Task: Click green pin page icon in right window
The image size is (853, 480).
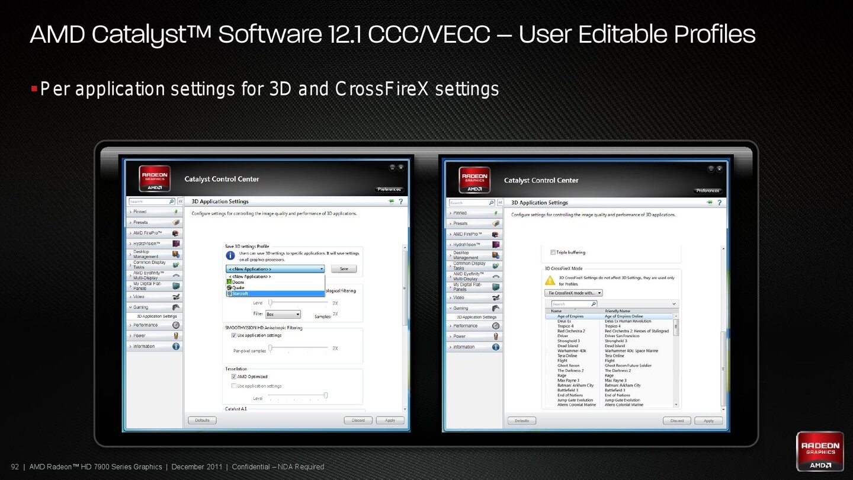Action: tap(709, 203)
